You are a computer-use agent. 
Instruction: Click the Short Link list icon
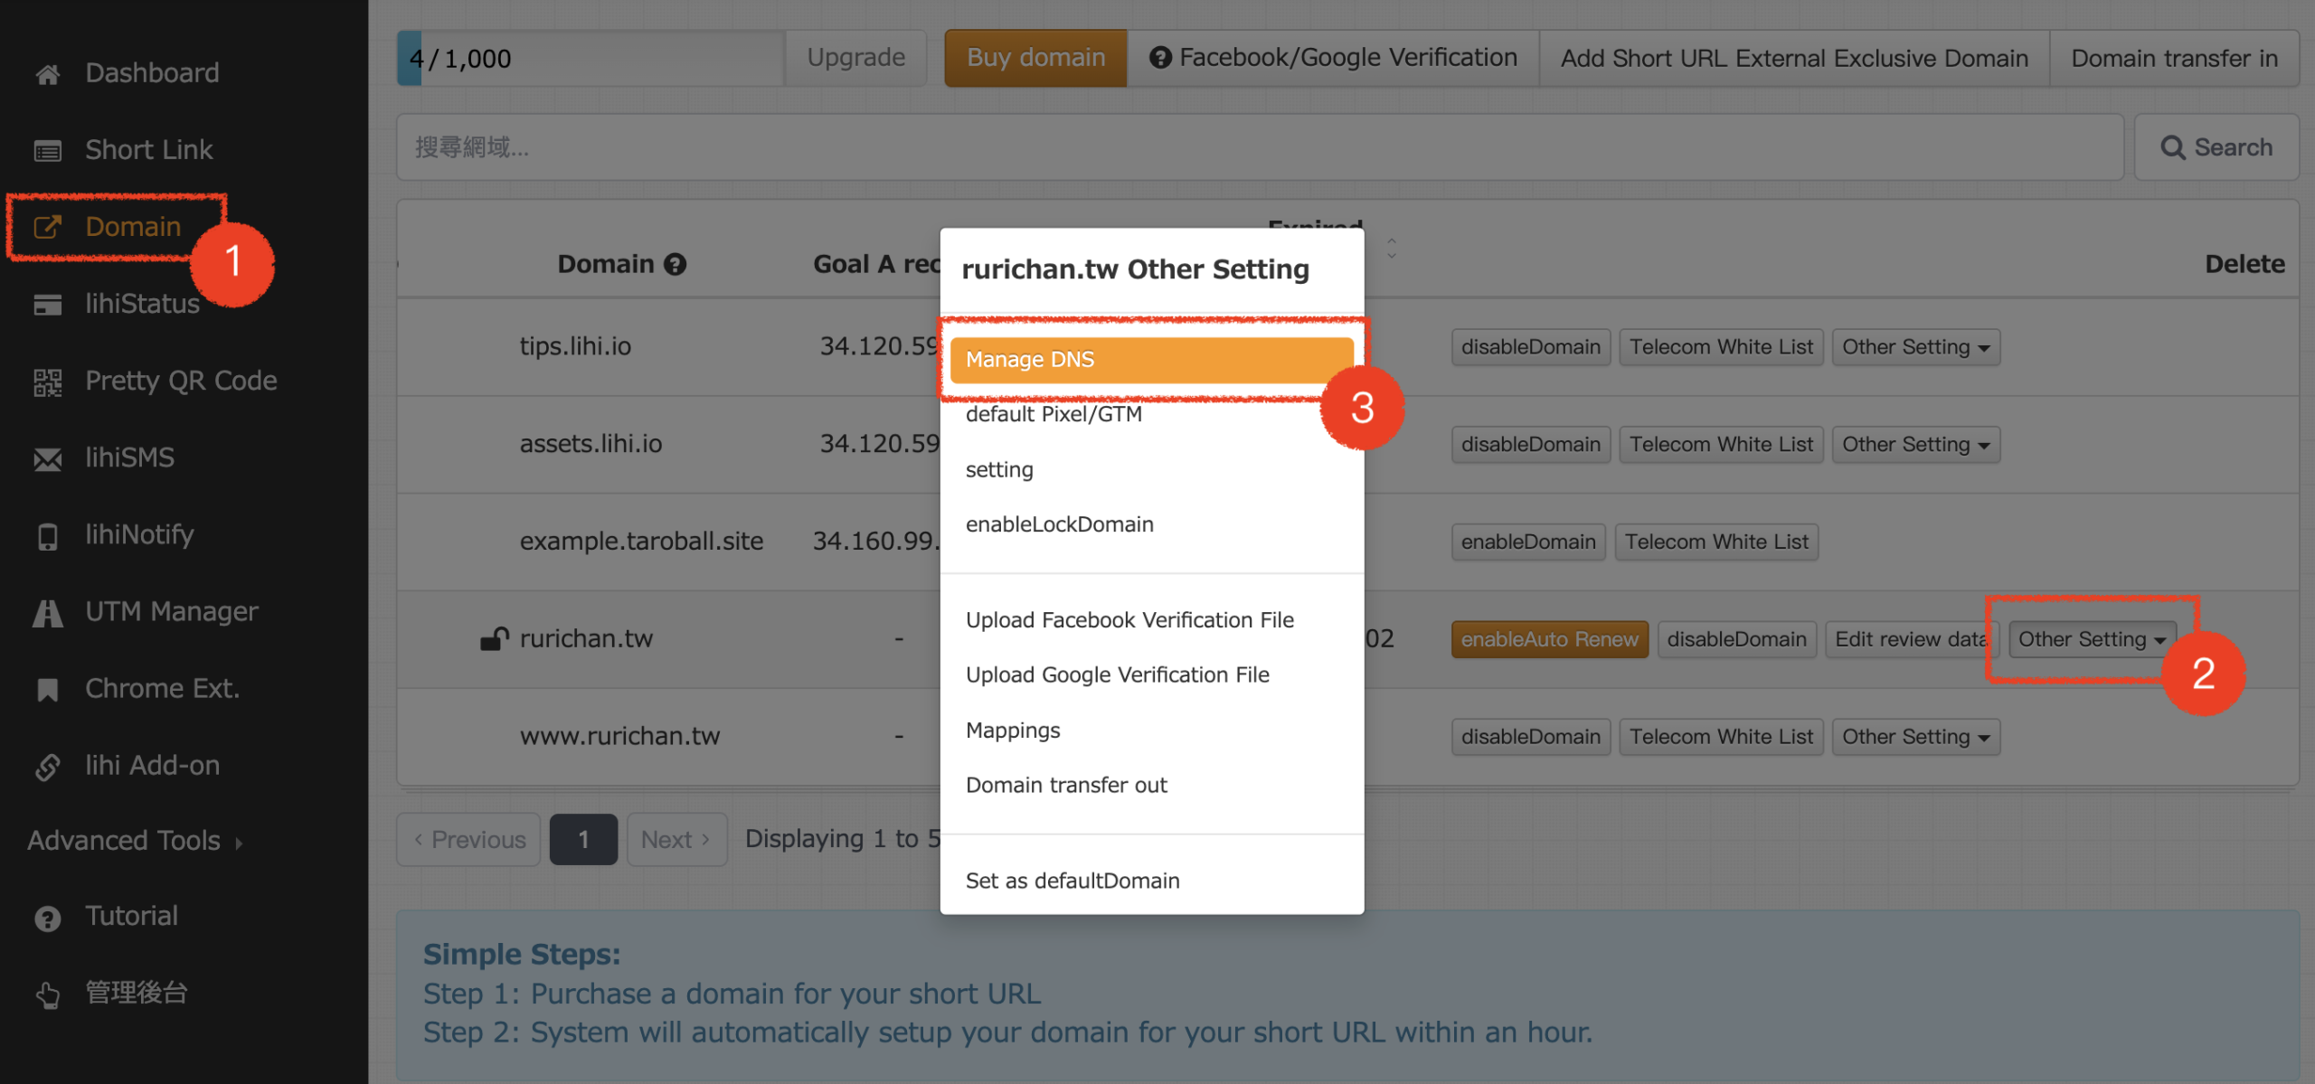tap(48, 150)
